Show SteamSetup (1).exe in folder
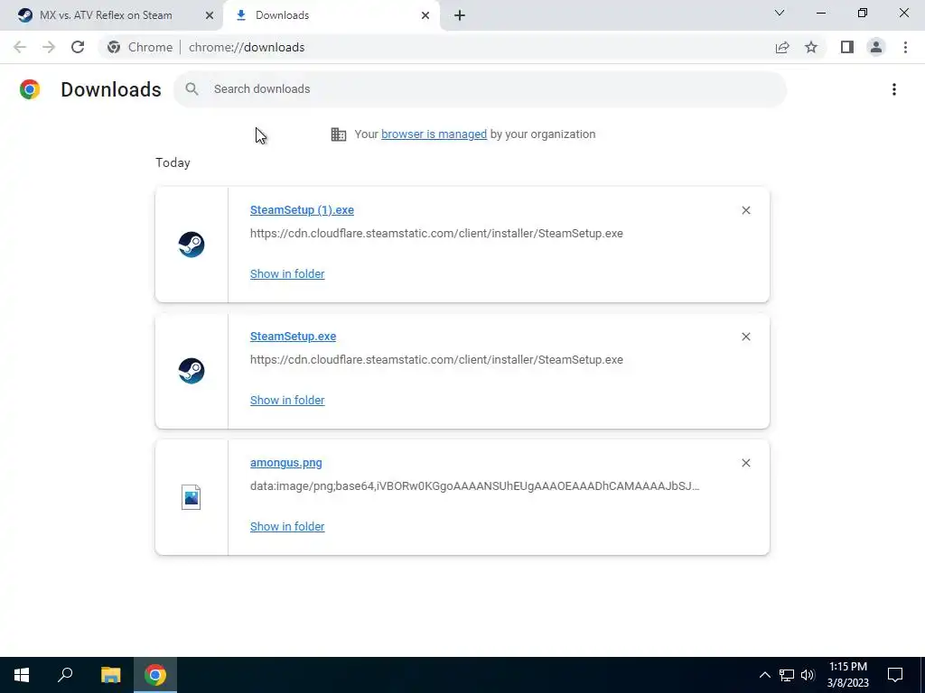 [287, 274]
